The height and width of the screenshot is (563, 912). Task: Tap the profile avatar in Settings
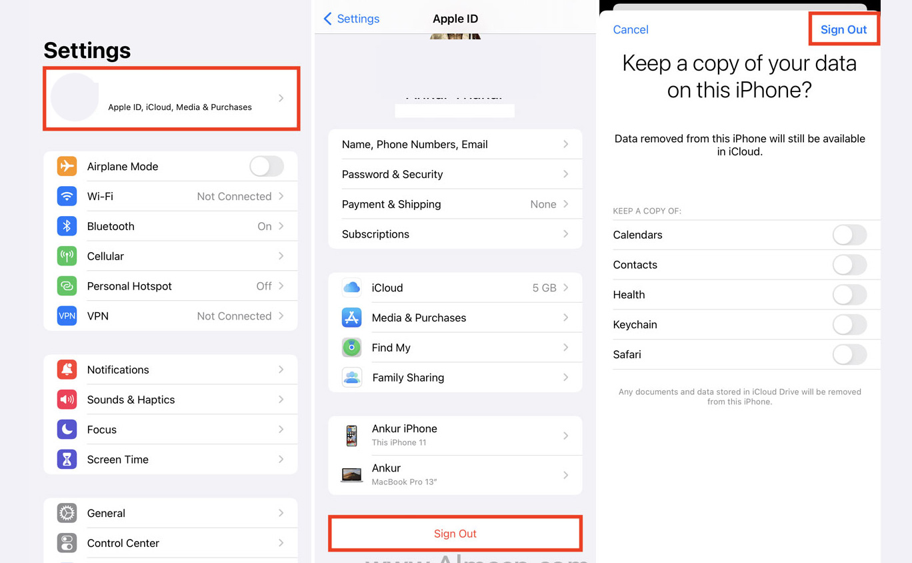[x=75, y=97]
